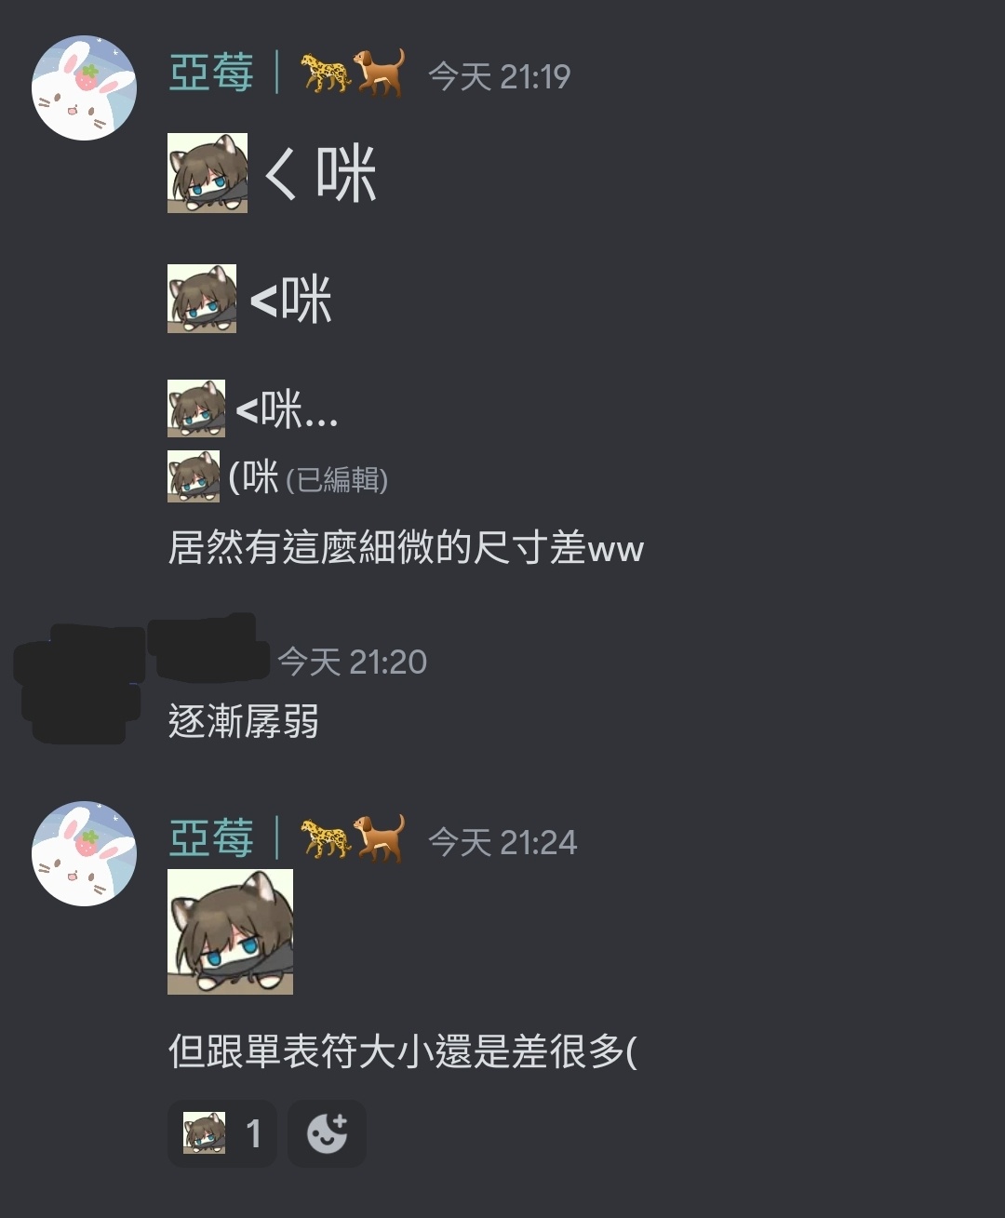Open the rabbit avatar on the 21:24 message

coord(85,854)
